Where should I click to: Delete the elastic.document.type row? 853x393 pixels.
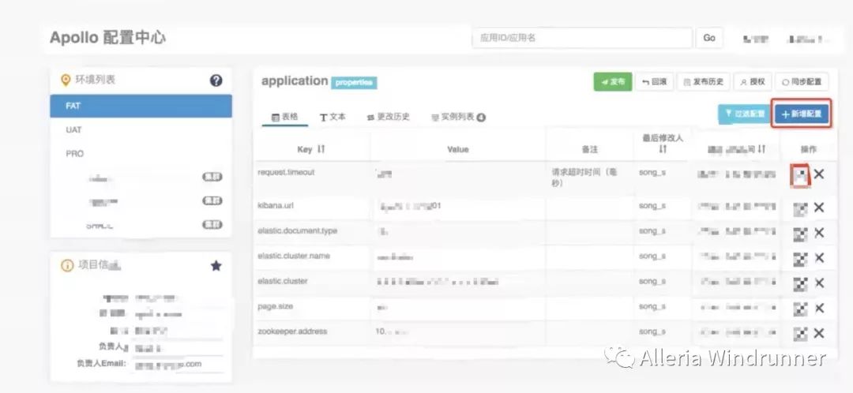coord(819,233)
